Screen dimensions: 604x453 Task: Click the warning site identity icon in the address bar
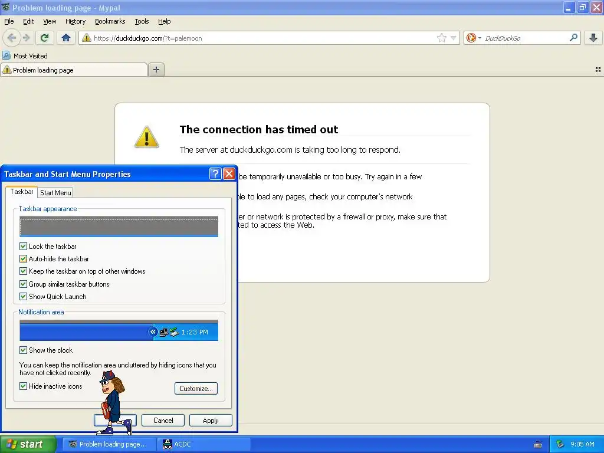pos(87,38)
